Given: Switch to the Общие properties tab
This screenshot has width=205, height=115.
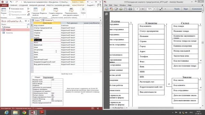Looking at the screenshot, I should click(x=37, y=77).
